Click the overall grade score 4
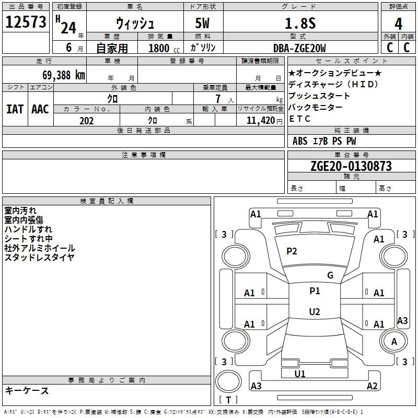 [x=398, y=24]
